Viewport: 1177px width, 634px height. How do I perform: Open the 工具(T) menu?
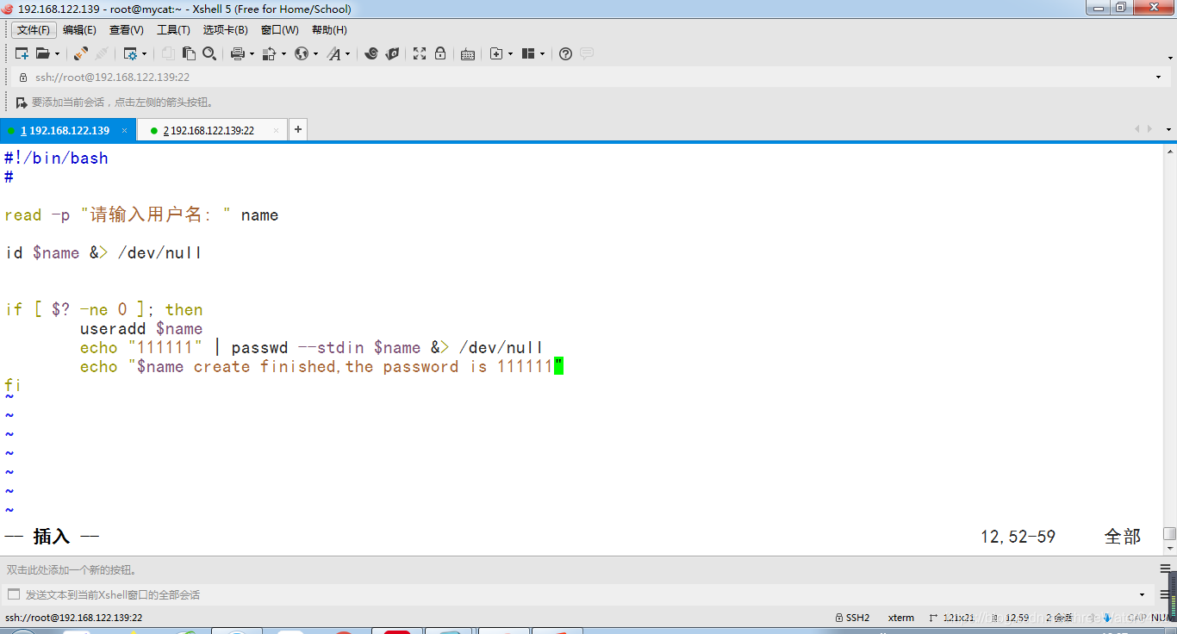pos(173,30)
